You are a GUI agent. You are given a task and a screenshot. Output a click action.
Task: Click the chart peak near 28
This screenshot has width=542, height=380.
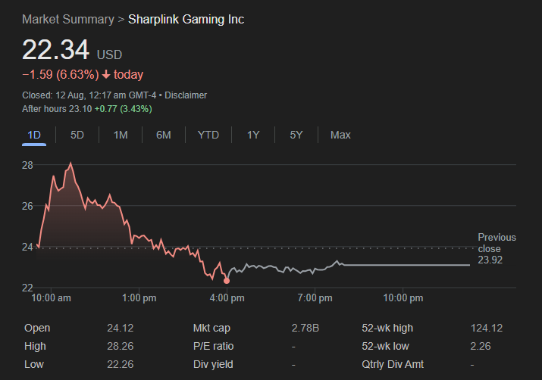coord(70,163)
